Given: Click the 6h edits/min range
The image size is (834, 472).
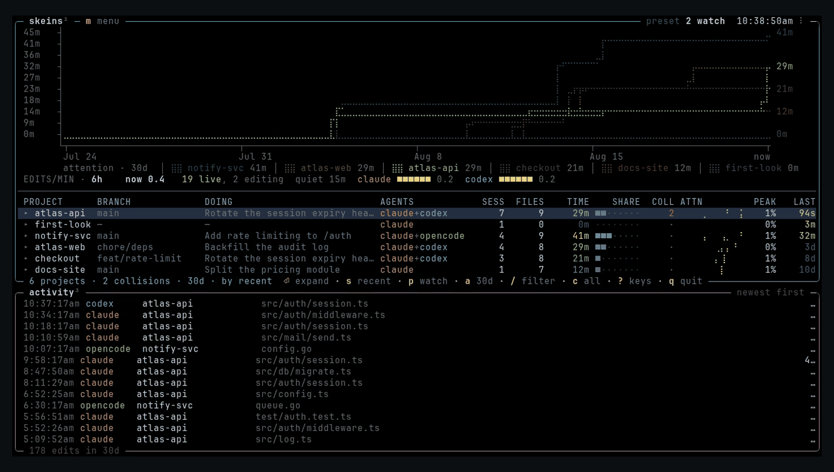Looking at the screenshot, I should click(97, 179).
